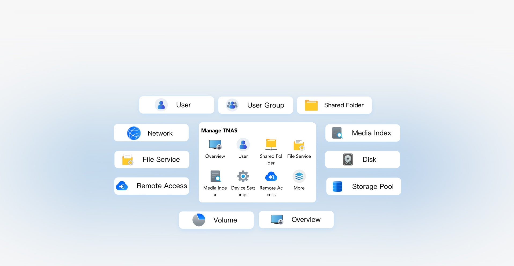Open the large Remote Access card on left
Image resolution: width=514 pixels, height=266 pixels.
152,186
